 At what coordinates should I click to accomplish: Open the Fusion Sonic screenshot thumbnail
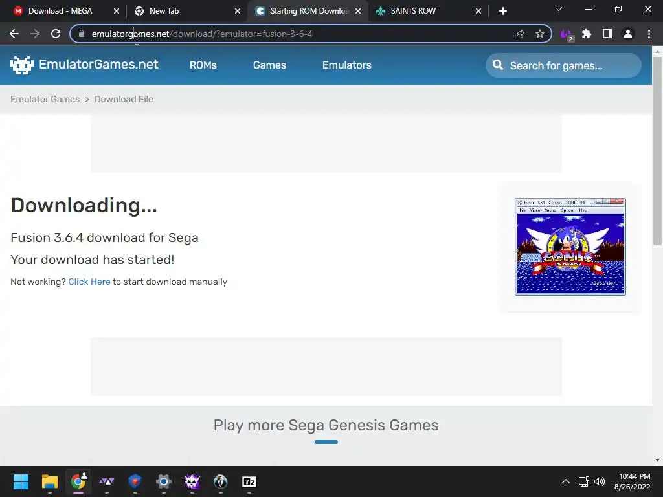click(x=570, y=247)
